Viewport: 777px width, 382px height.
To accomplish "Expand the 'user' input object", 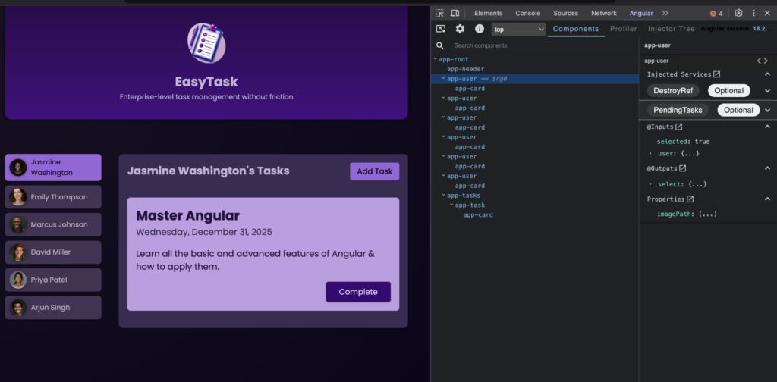I will pos(650,153).
